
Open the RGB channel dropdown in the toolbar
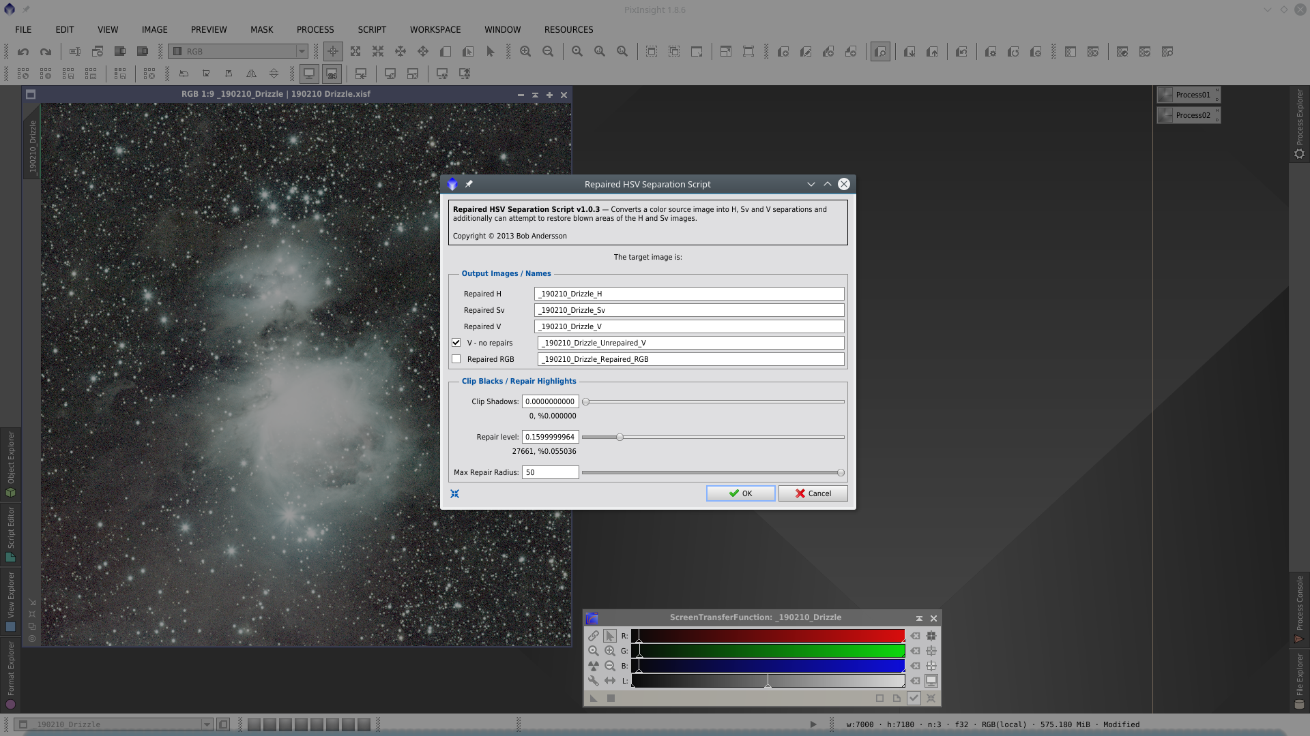[x=302, y=52]
